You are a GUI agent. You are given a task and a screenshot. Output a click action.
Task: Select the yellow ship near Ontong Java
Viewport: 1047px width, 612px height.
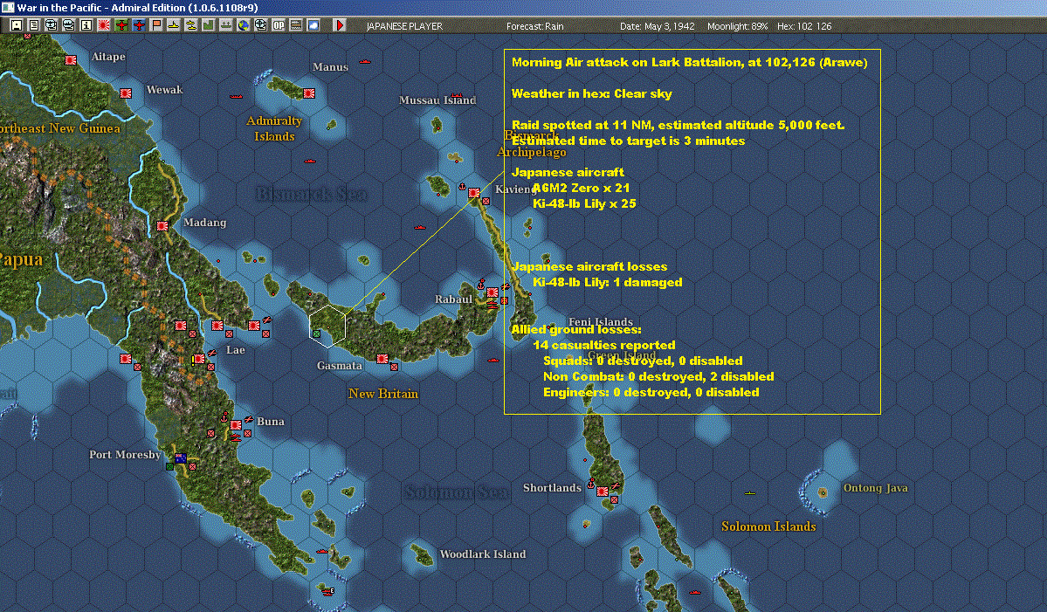click(750, 492)
